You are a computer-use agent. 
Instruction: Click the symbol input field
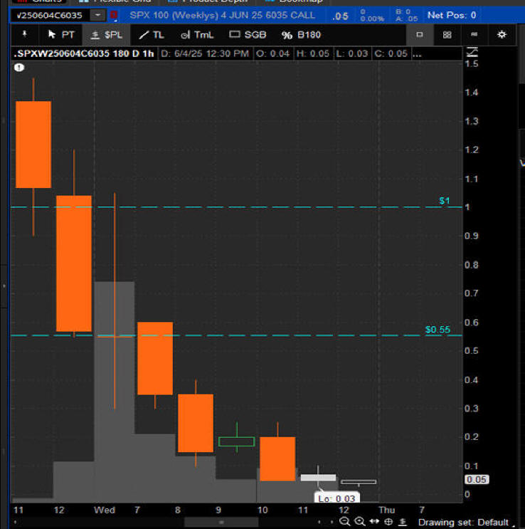pos(47,15)
